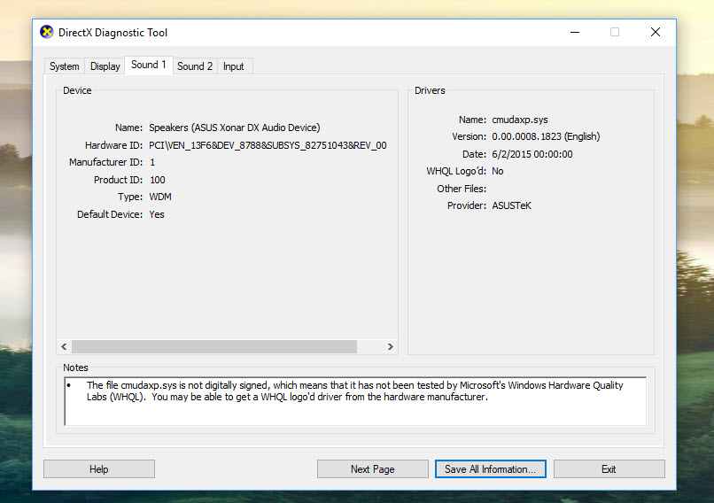
Task: Minimize the DirectX Diagnostic Tool window
Action: click(575, 32)
